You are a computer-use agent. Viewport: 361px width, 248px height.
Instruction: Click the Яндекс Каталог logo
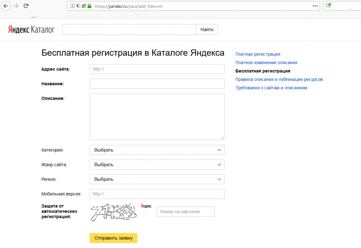(x=31, y=30)
